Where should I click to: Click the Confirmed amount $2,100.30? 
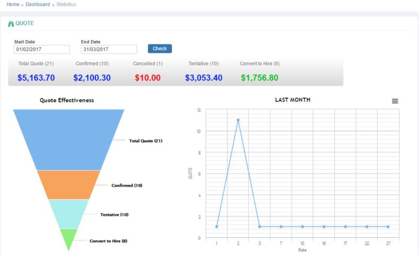point(92,78)
